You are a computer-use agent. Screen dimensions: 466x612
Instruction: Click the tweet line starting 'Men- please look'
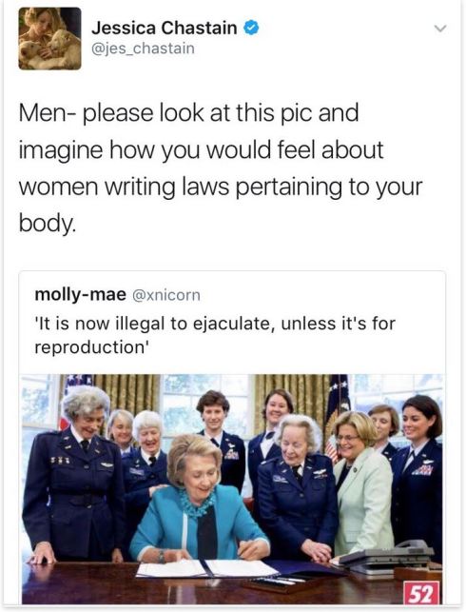(x=188, y=113)
